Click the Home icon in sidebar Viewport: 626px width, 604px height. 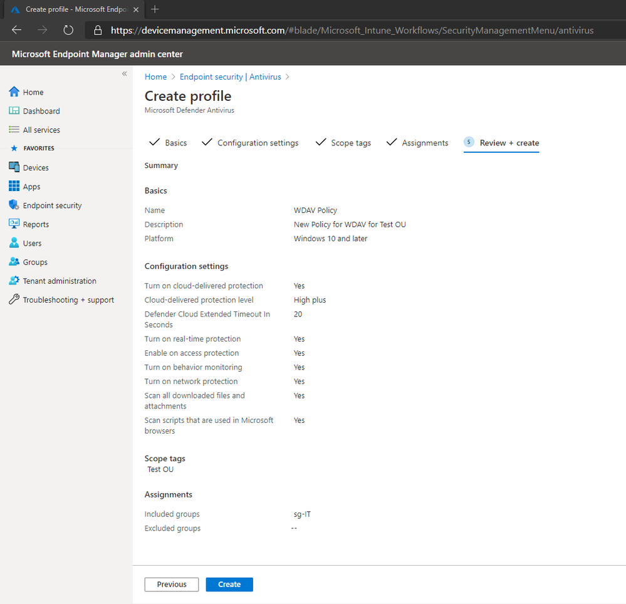[x=14, y=92]
